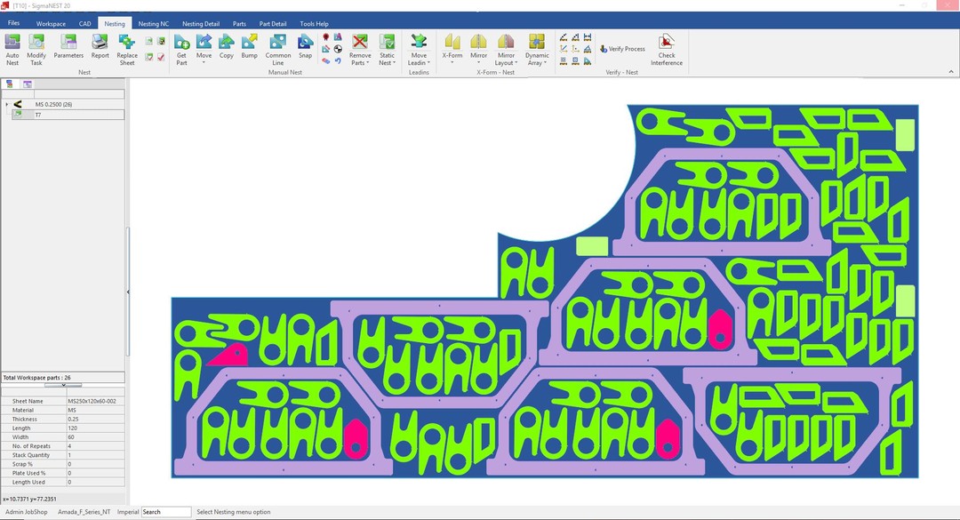Toggle the red checkmark box in Nest group

click(161, 57)
